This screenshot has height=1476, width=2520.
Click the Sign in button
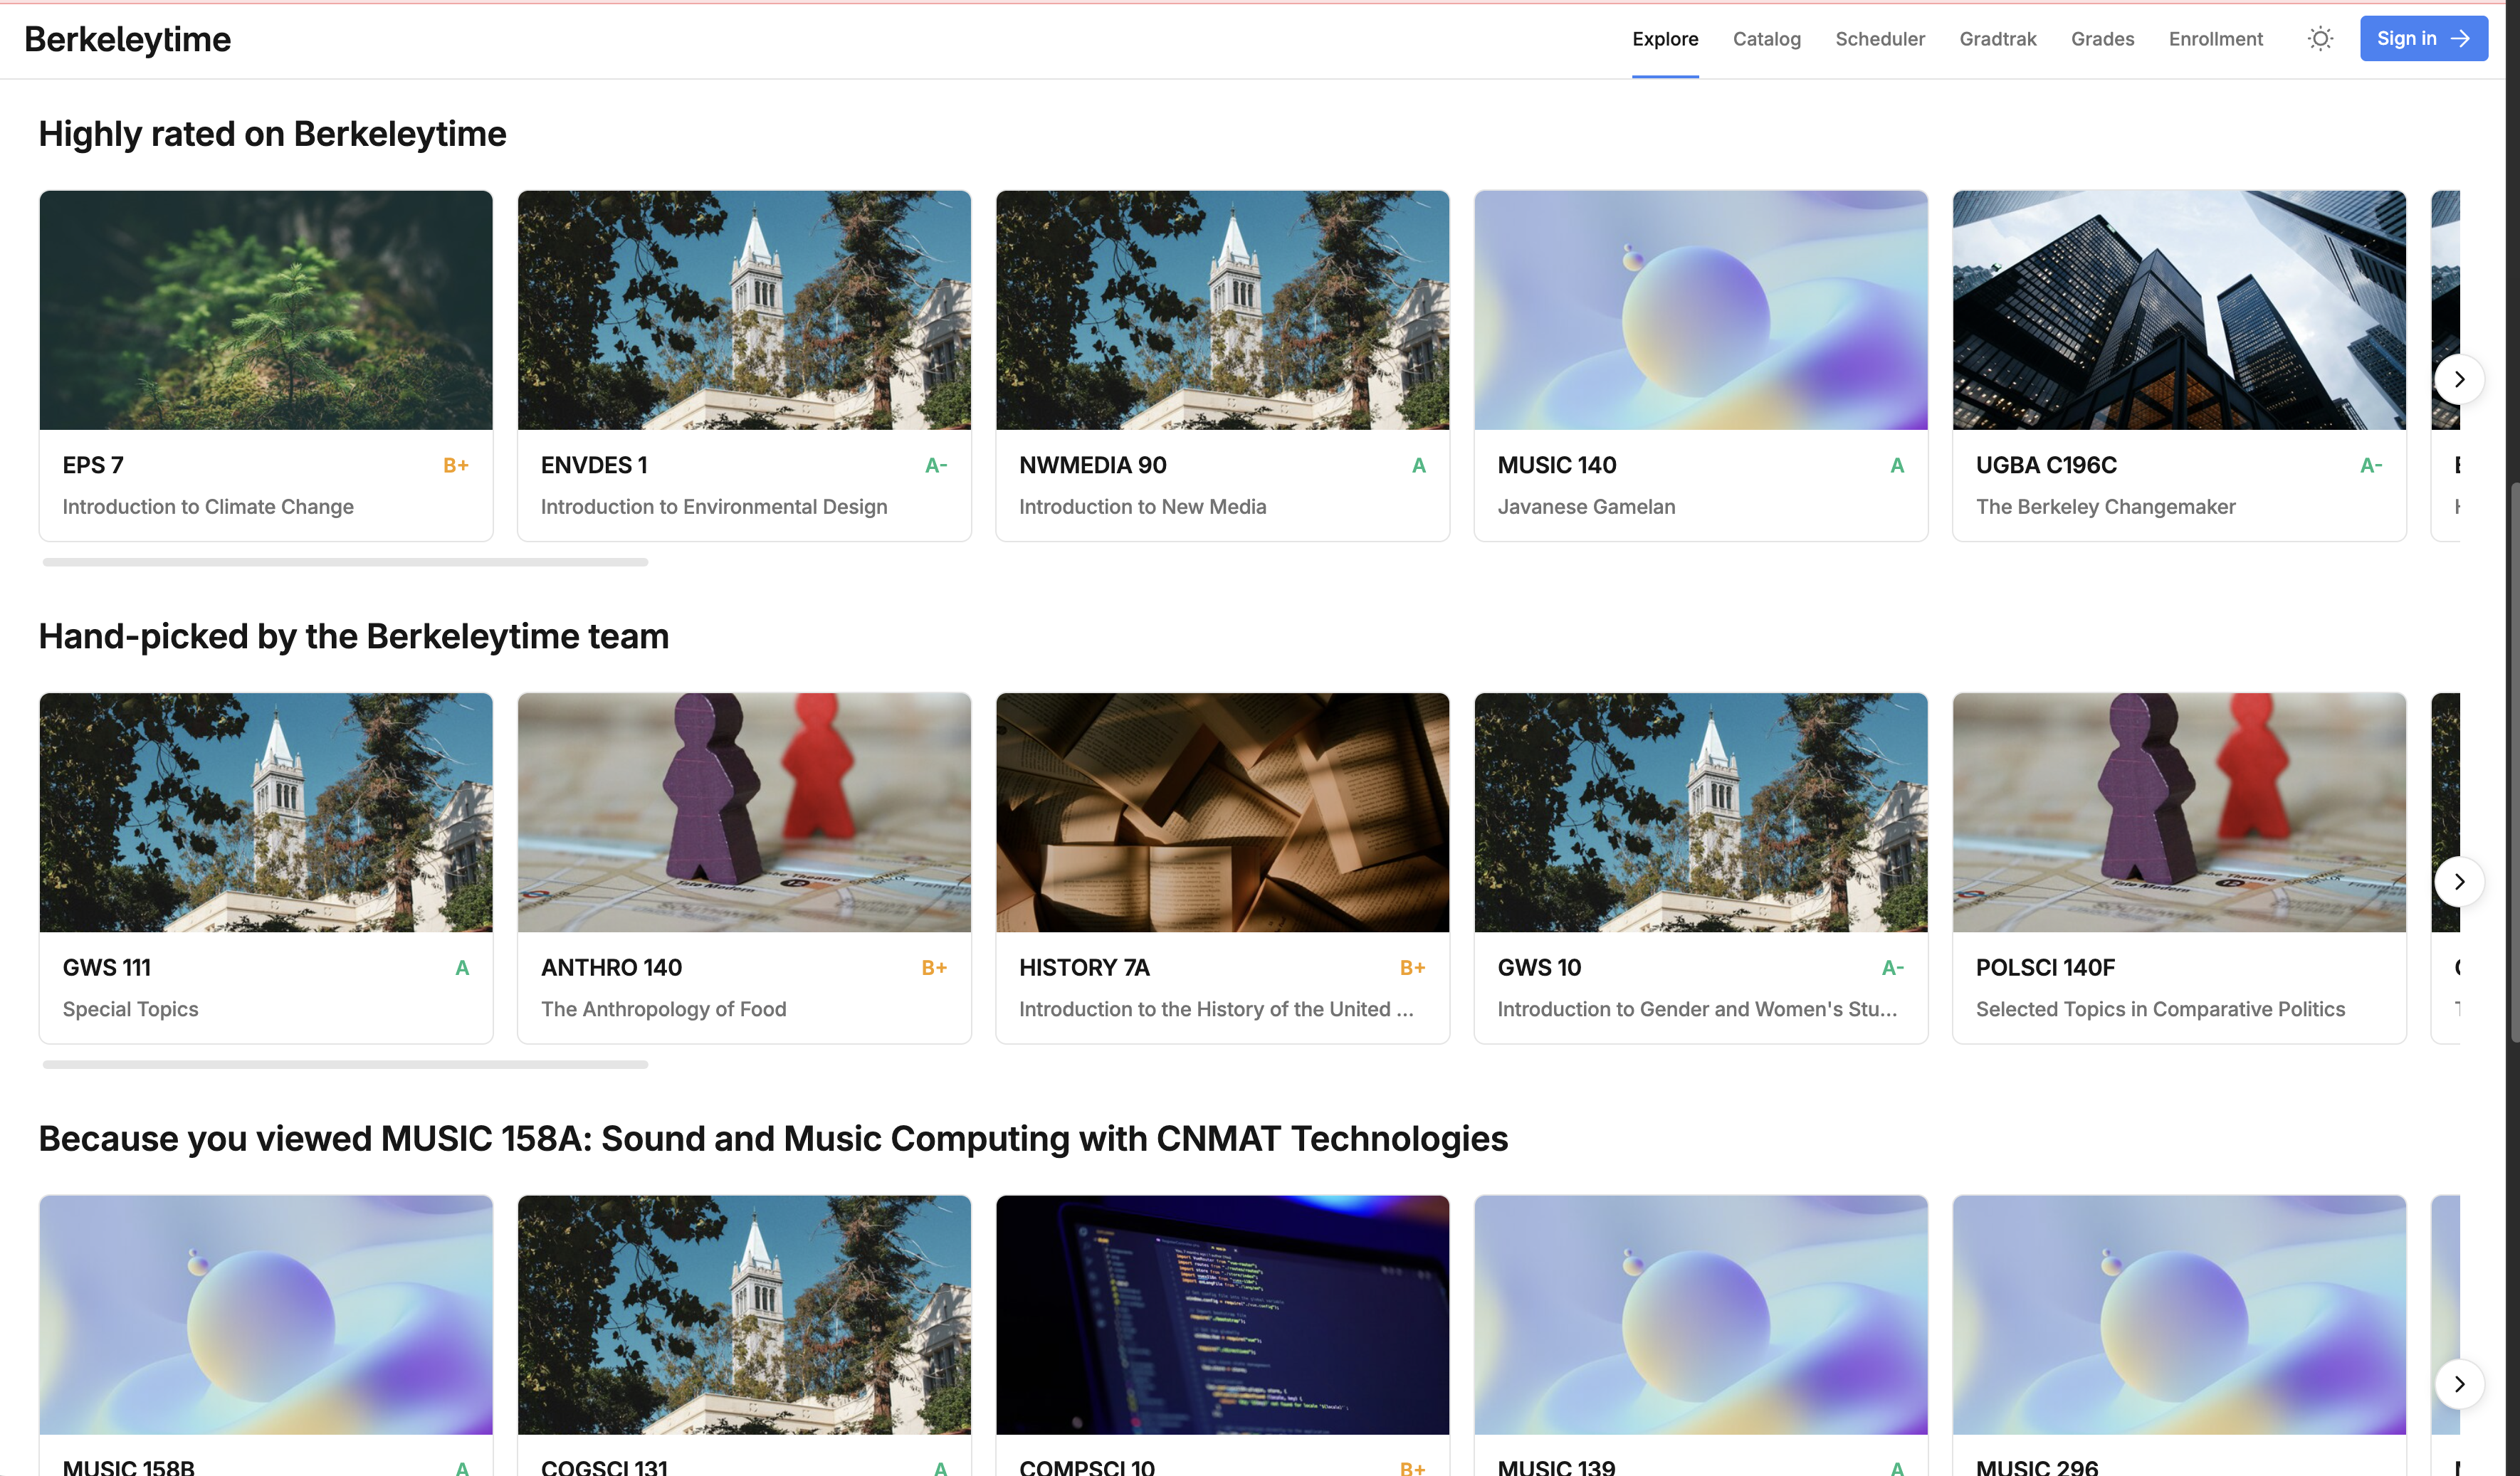[x=2423, y=39]
